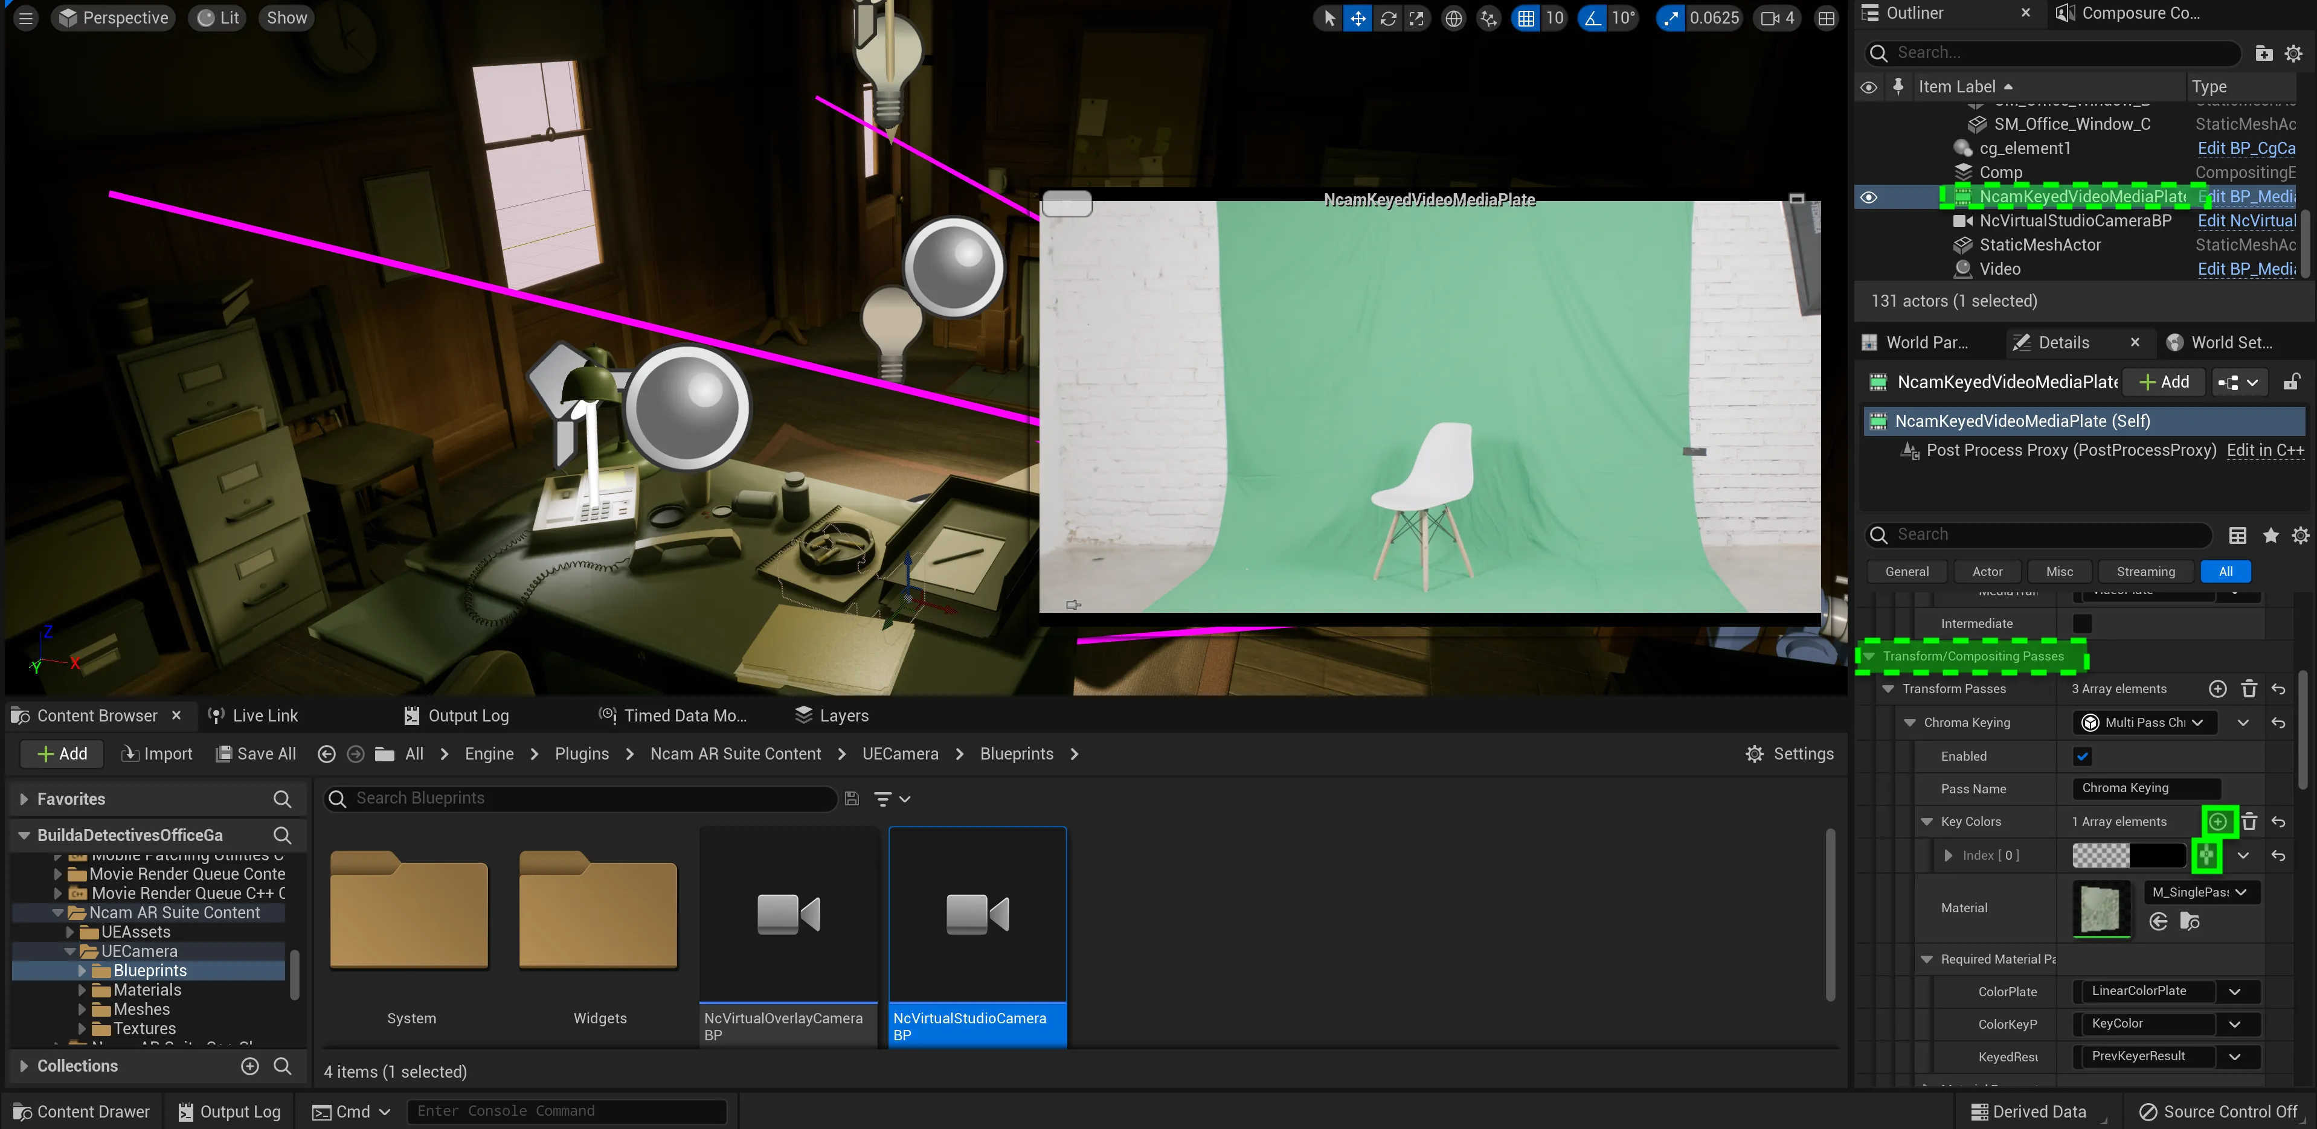Click Save All in Content Browser
The height and width of the screenshot is (1129, 2317).
(x=256, y=754)
